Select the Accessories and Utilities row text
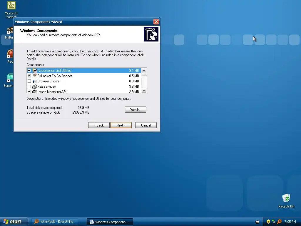 click(54, 71)
